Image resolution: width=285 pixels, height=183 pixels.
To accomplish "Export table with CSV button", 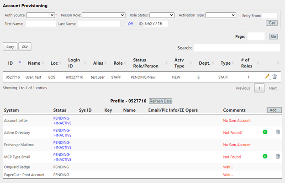I will coord(25,46).
